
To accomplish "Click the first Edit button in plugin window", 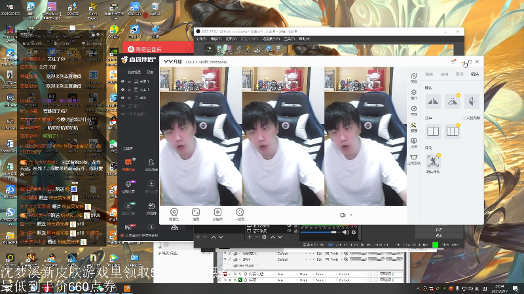I will point(320,253).
